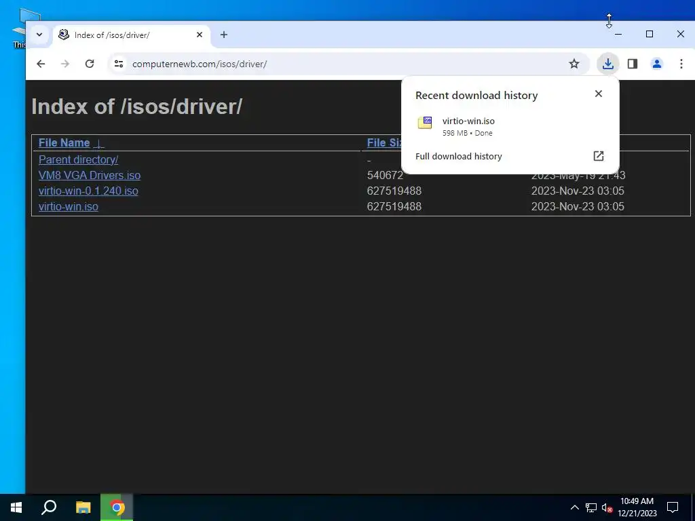Click the Index of /isos/driver/ page heading
This screenshot has height=521, width=695.
[x=136, y=107]
